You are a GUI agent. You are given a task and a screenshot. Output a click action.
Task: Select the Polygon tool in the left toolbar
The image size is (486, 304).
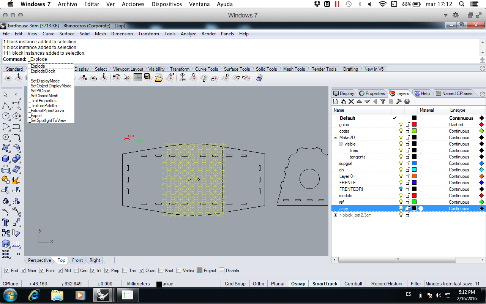6,137
